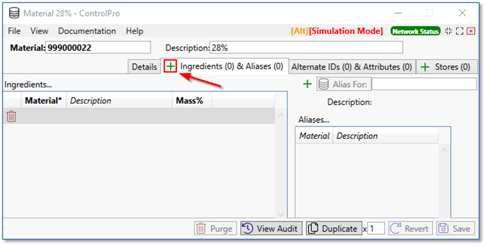This screenshot has width=486, height=246.
Task: Click the red X icon in menu bar
Action: tap(471, 31)
